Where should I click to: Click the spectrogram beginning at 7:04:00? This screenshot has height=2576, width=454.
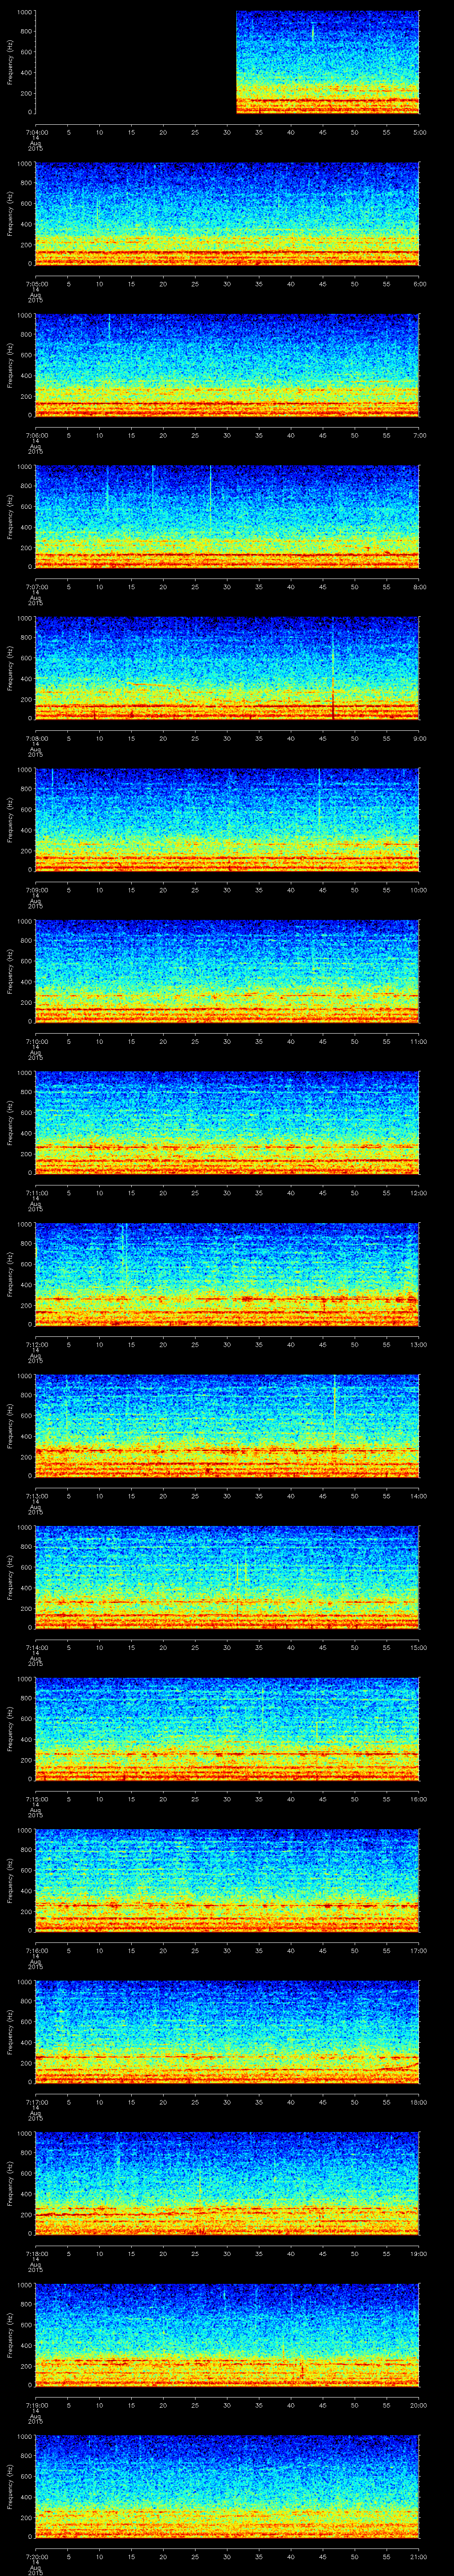coord(227,62)
